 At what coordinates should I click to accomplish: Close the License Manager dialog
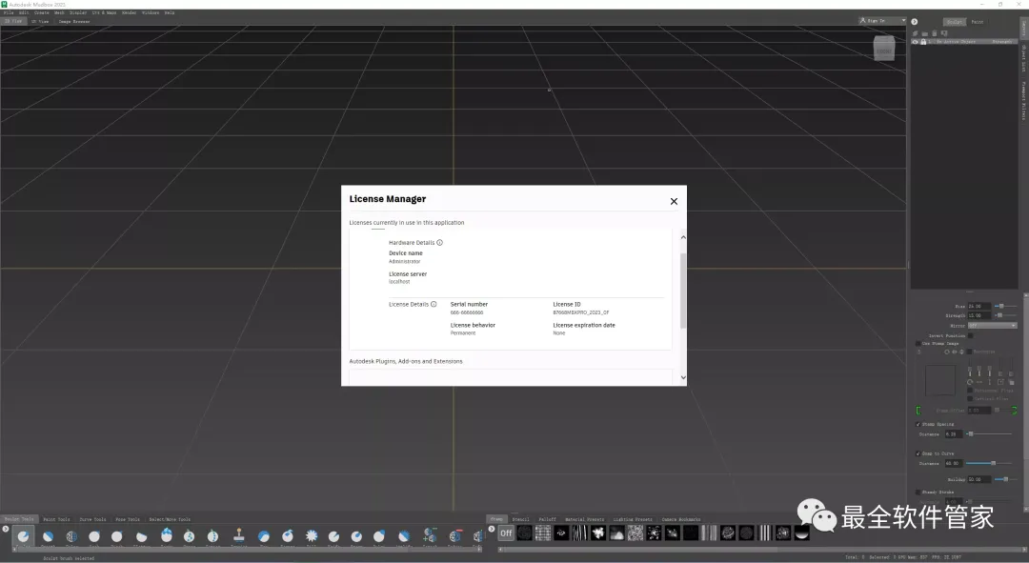tap(674, 201)
